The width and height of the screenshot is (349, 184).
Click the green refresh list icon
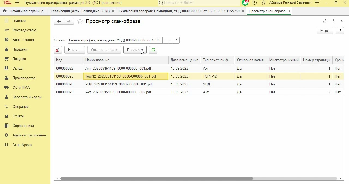153,50
